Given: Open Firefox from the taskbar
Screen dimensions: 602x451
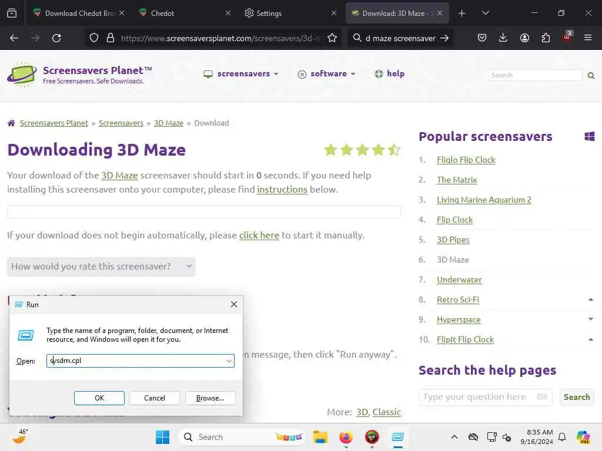Looking at the screenshot, I should (346, 437).
